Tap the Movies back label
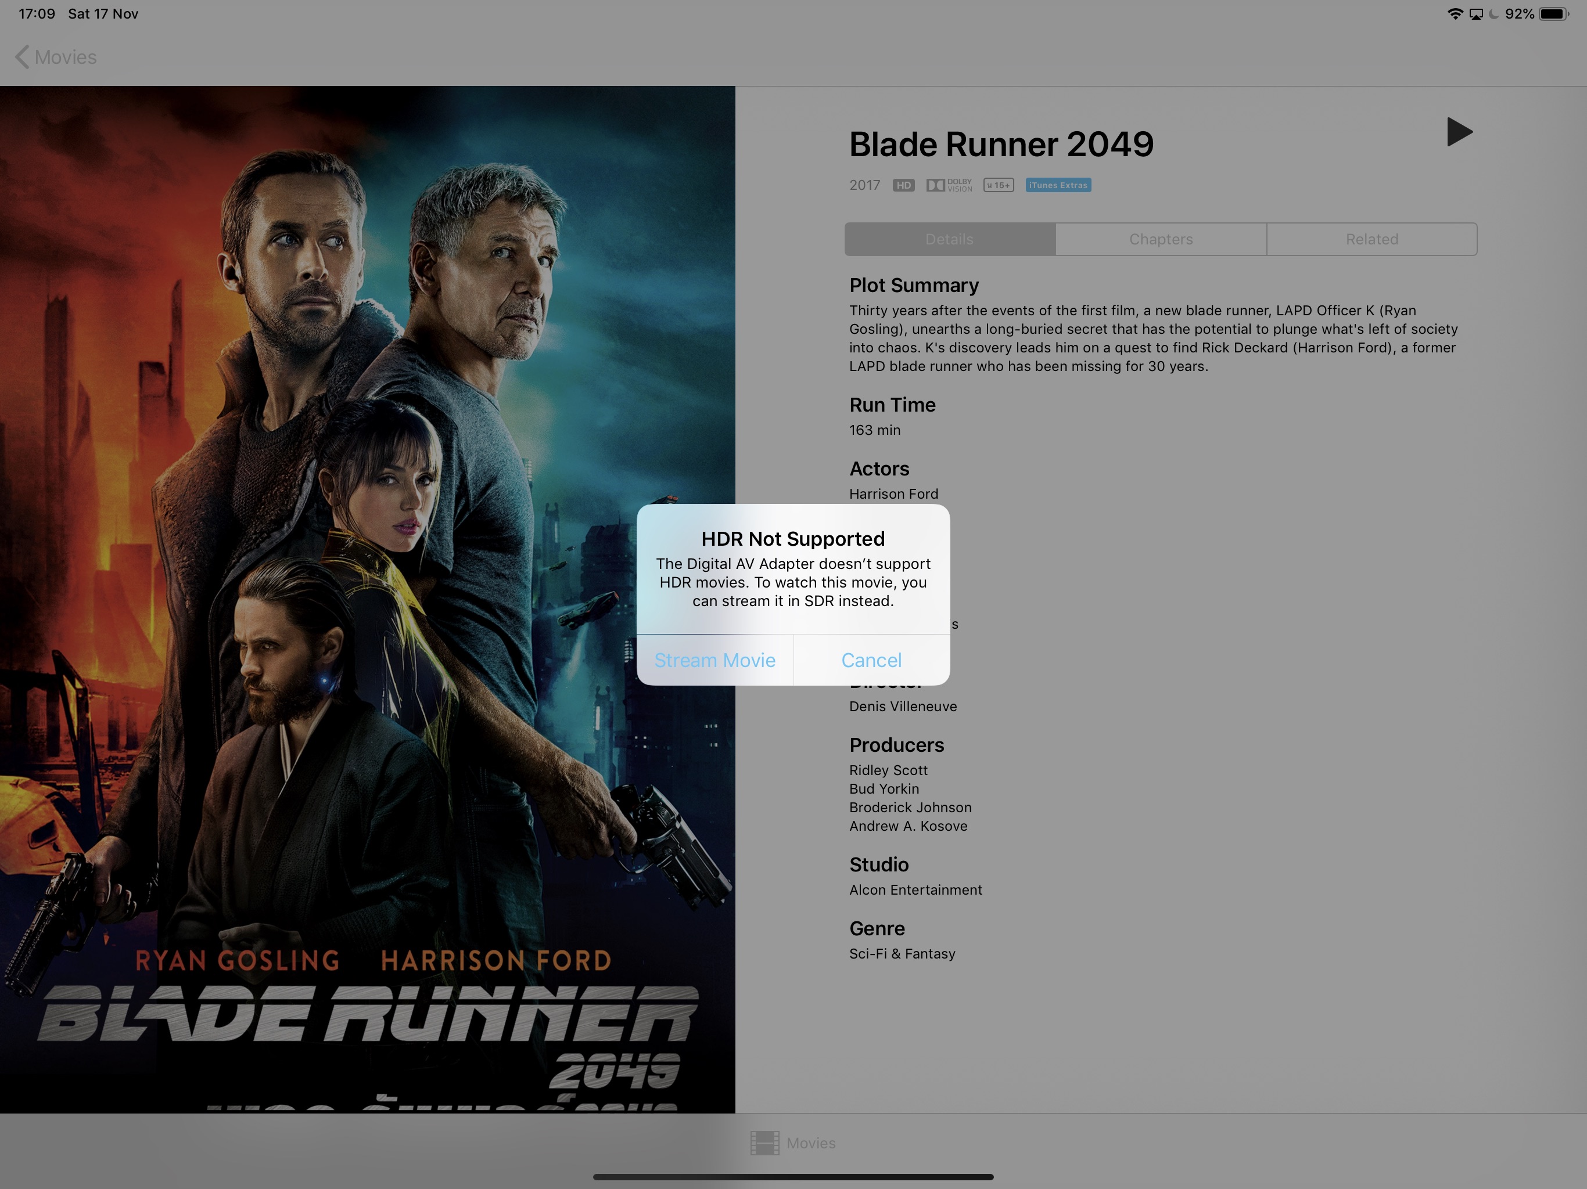The height and width of the screenshot is (1189, 1587). click(65, 57)
